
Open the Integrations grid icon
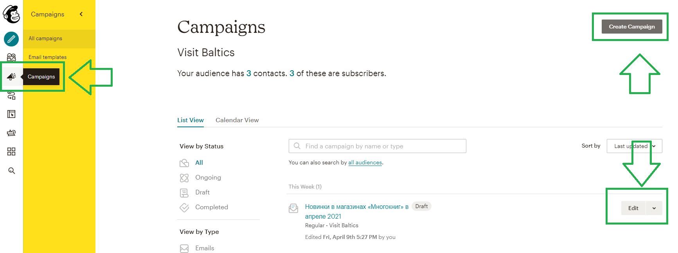11,151
